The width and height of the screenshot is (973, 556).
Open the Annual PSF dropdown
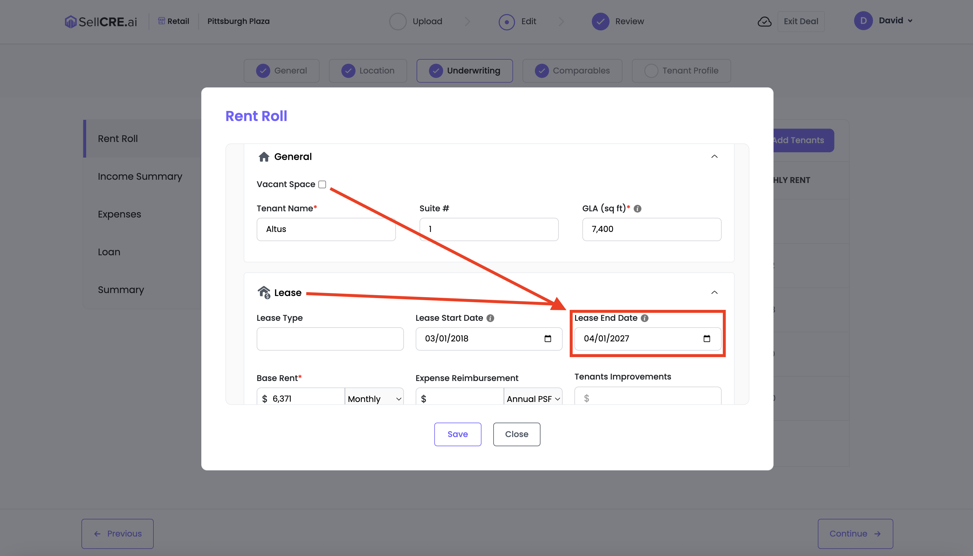pos(533,399)
